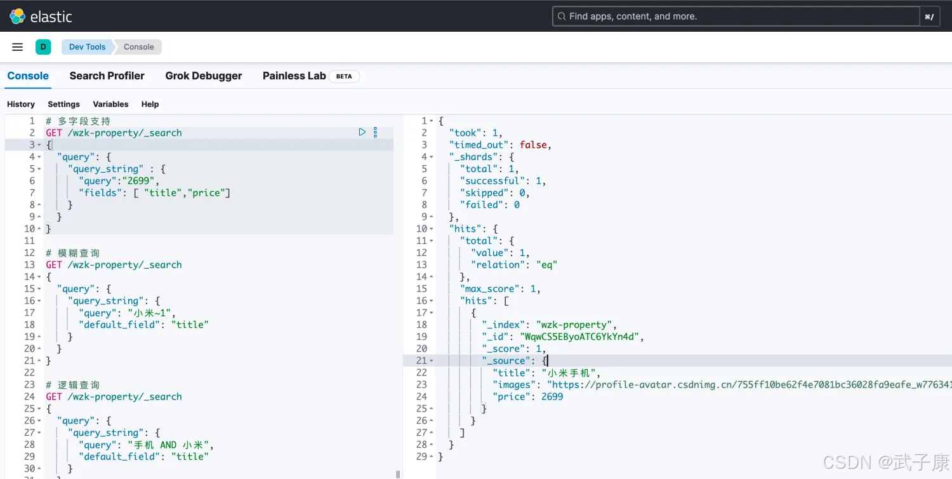Open the hamburger navigation menu
This screenshot has height=479, width=952.
pos(18,47)
